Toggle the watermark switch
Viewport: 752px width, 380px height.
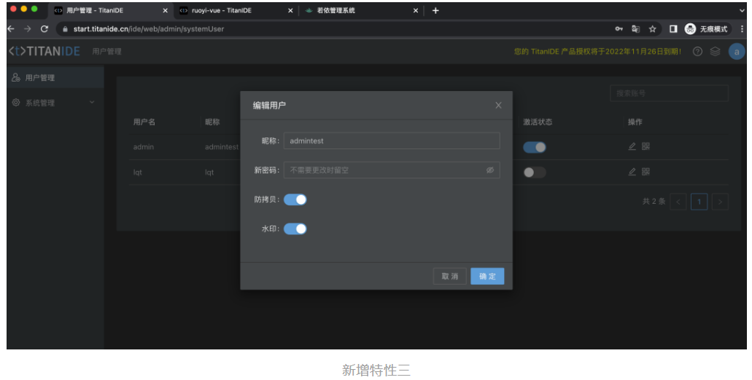[x=295, y=229]
